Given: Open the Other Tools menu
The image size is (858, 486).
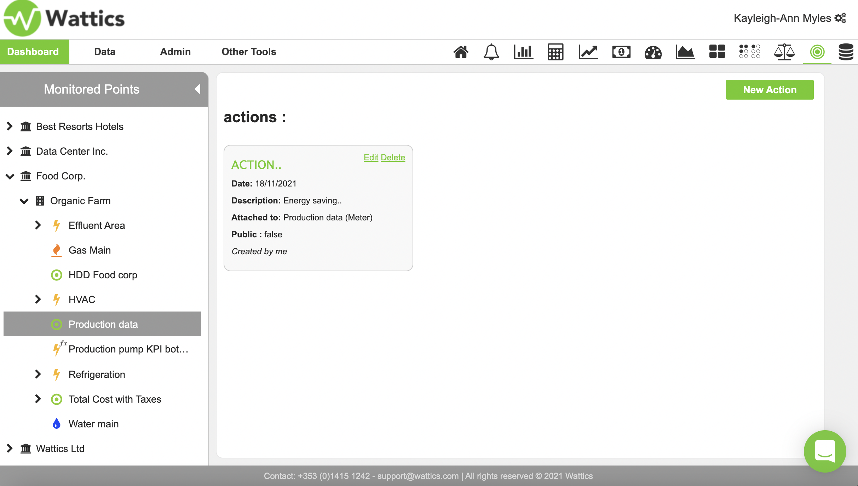Looking at the screenshot, I should click(x=249, y=52).
